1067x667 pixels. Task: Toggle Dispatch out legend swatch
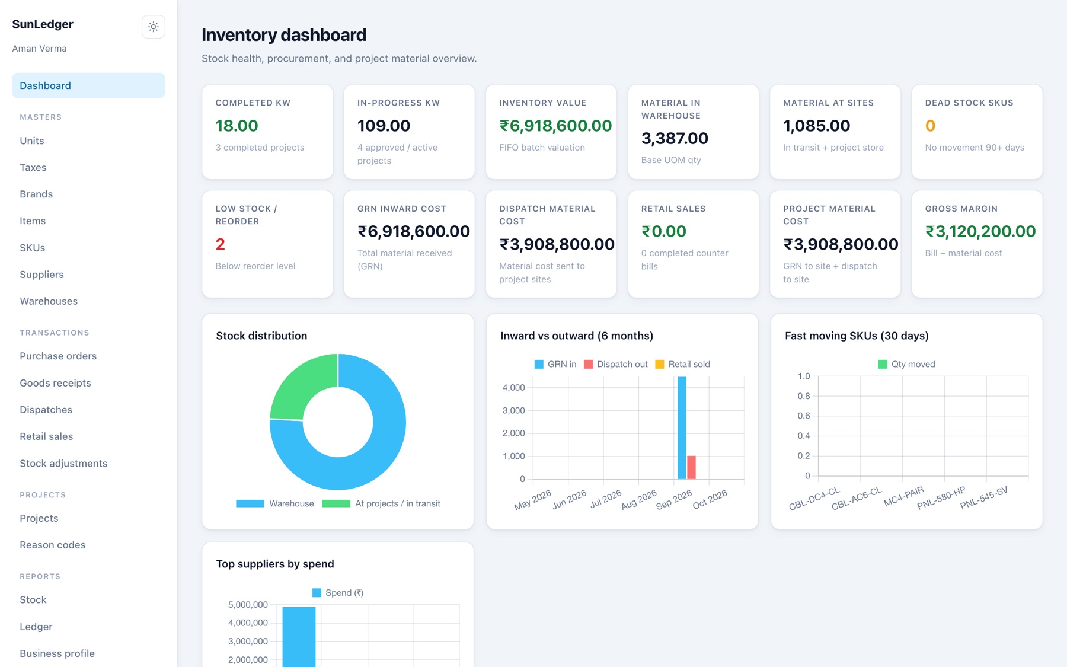(588, 364)
